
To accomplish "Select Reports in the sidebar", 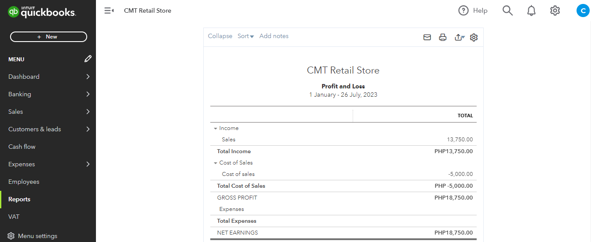I will 19,199.
